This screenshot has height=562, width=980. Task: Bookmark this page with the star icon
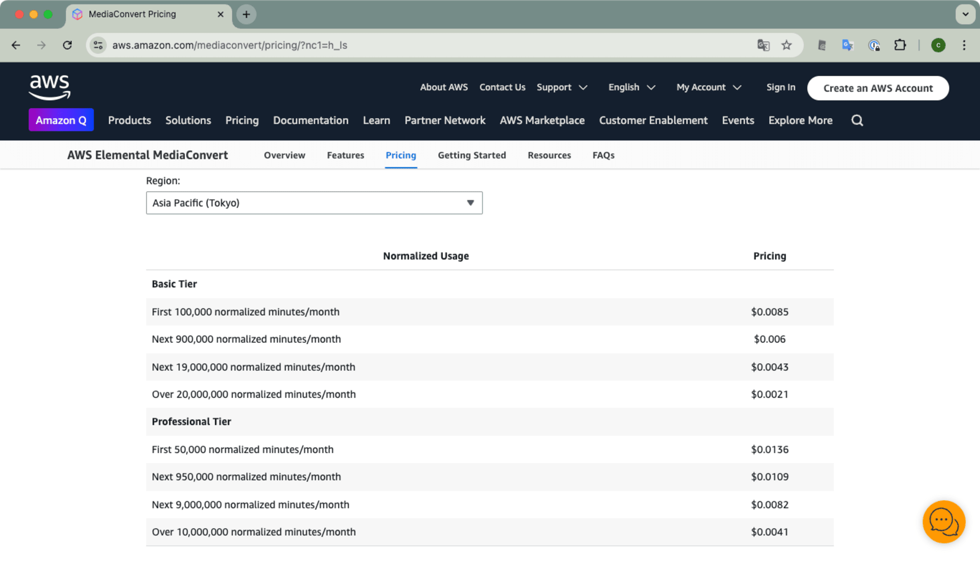[x=786, y=45]
